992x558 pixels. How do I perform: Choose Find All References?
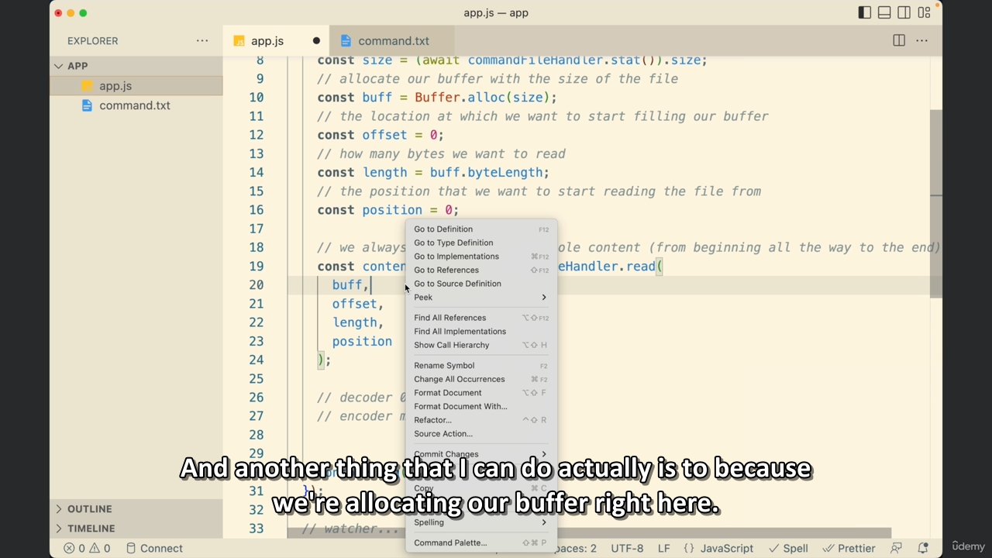[480, 318]
